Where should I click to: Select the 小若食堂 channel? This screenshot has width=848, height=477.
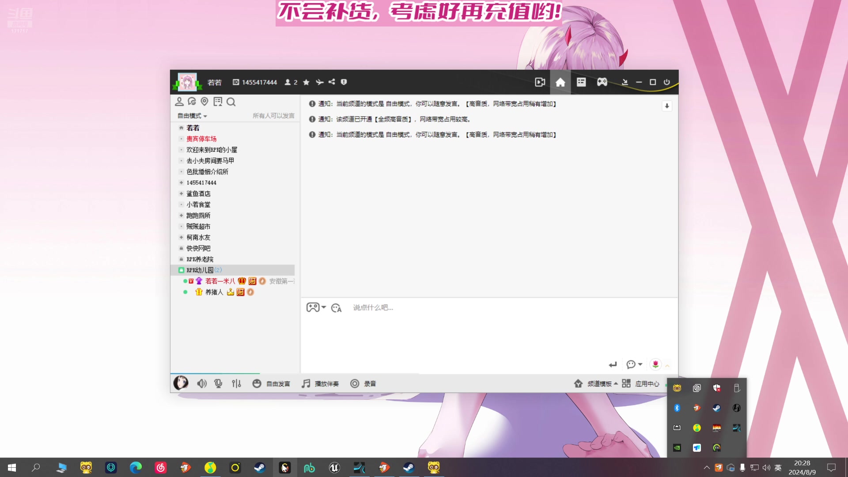(198, 204)
